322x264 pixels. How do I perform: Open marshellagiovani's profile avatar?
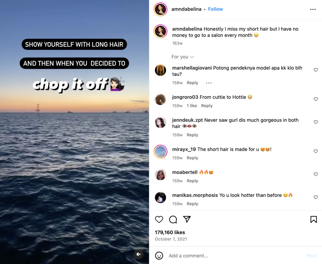click(160, 70)
